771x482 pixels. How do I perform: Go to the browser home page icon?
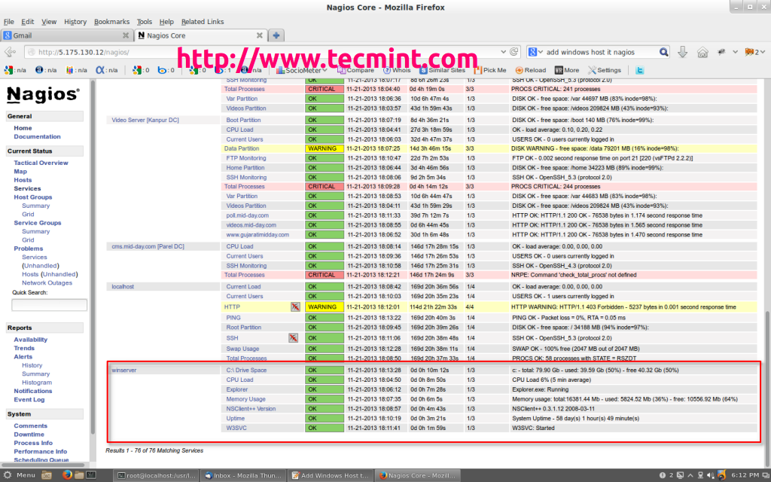click(702, 52)
